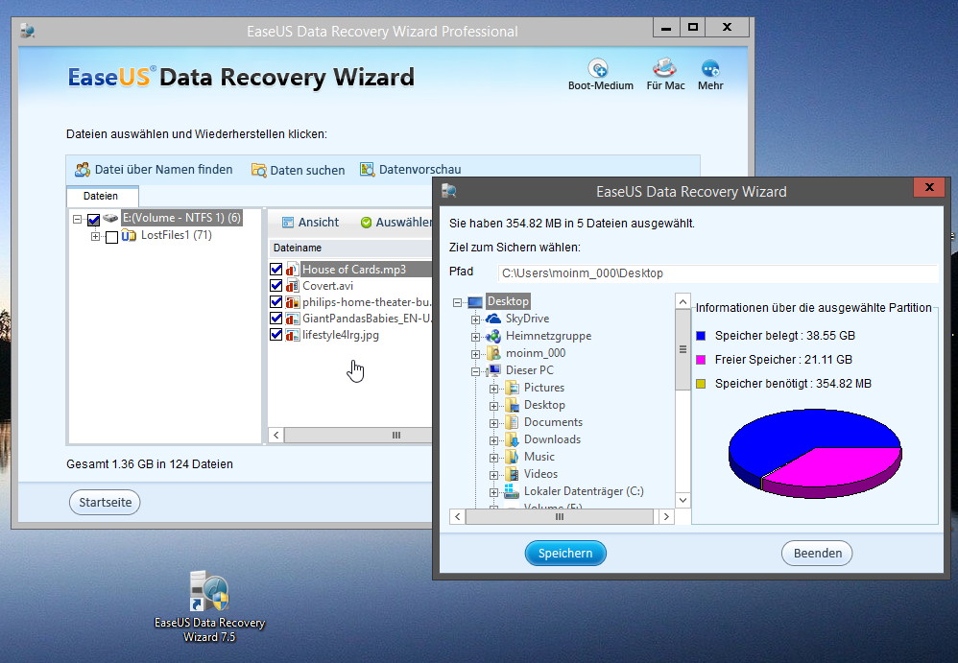Check the LostFiles1 checkbox

point(111,237)
